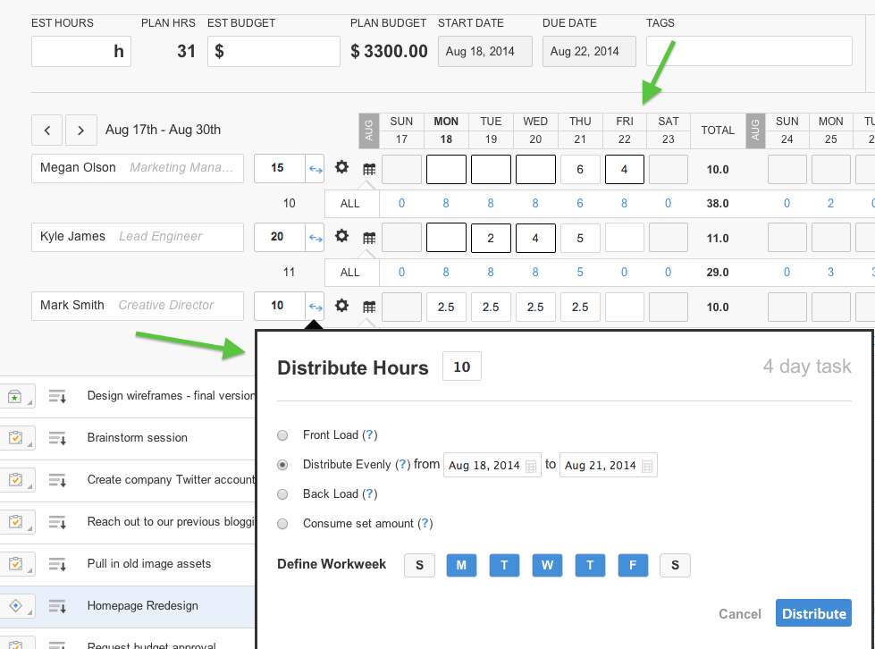
Task: Cancel the Distribute Hours dialog
Action: 739,614
